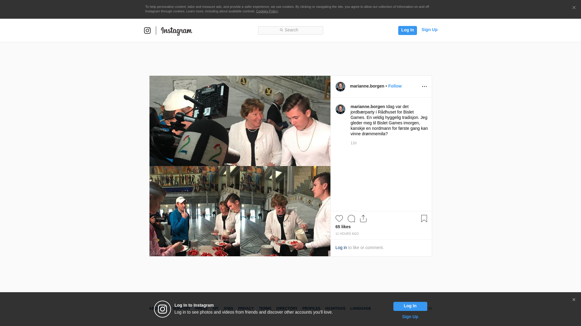Viewport: 581px width, 326px height.
Task: Follow marianne.borgen
Action: coord(395,86)
